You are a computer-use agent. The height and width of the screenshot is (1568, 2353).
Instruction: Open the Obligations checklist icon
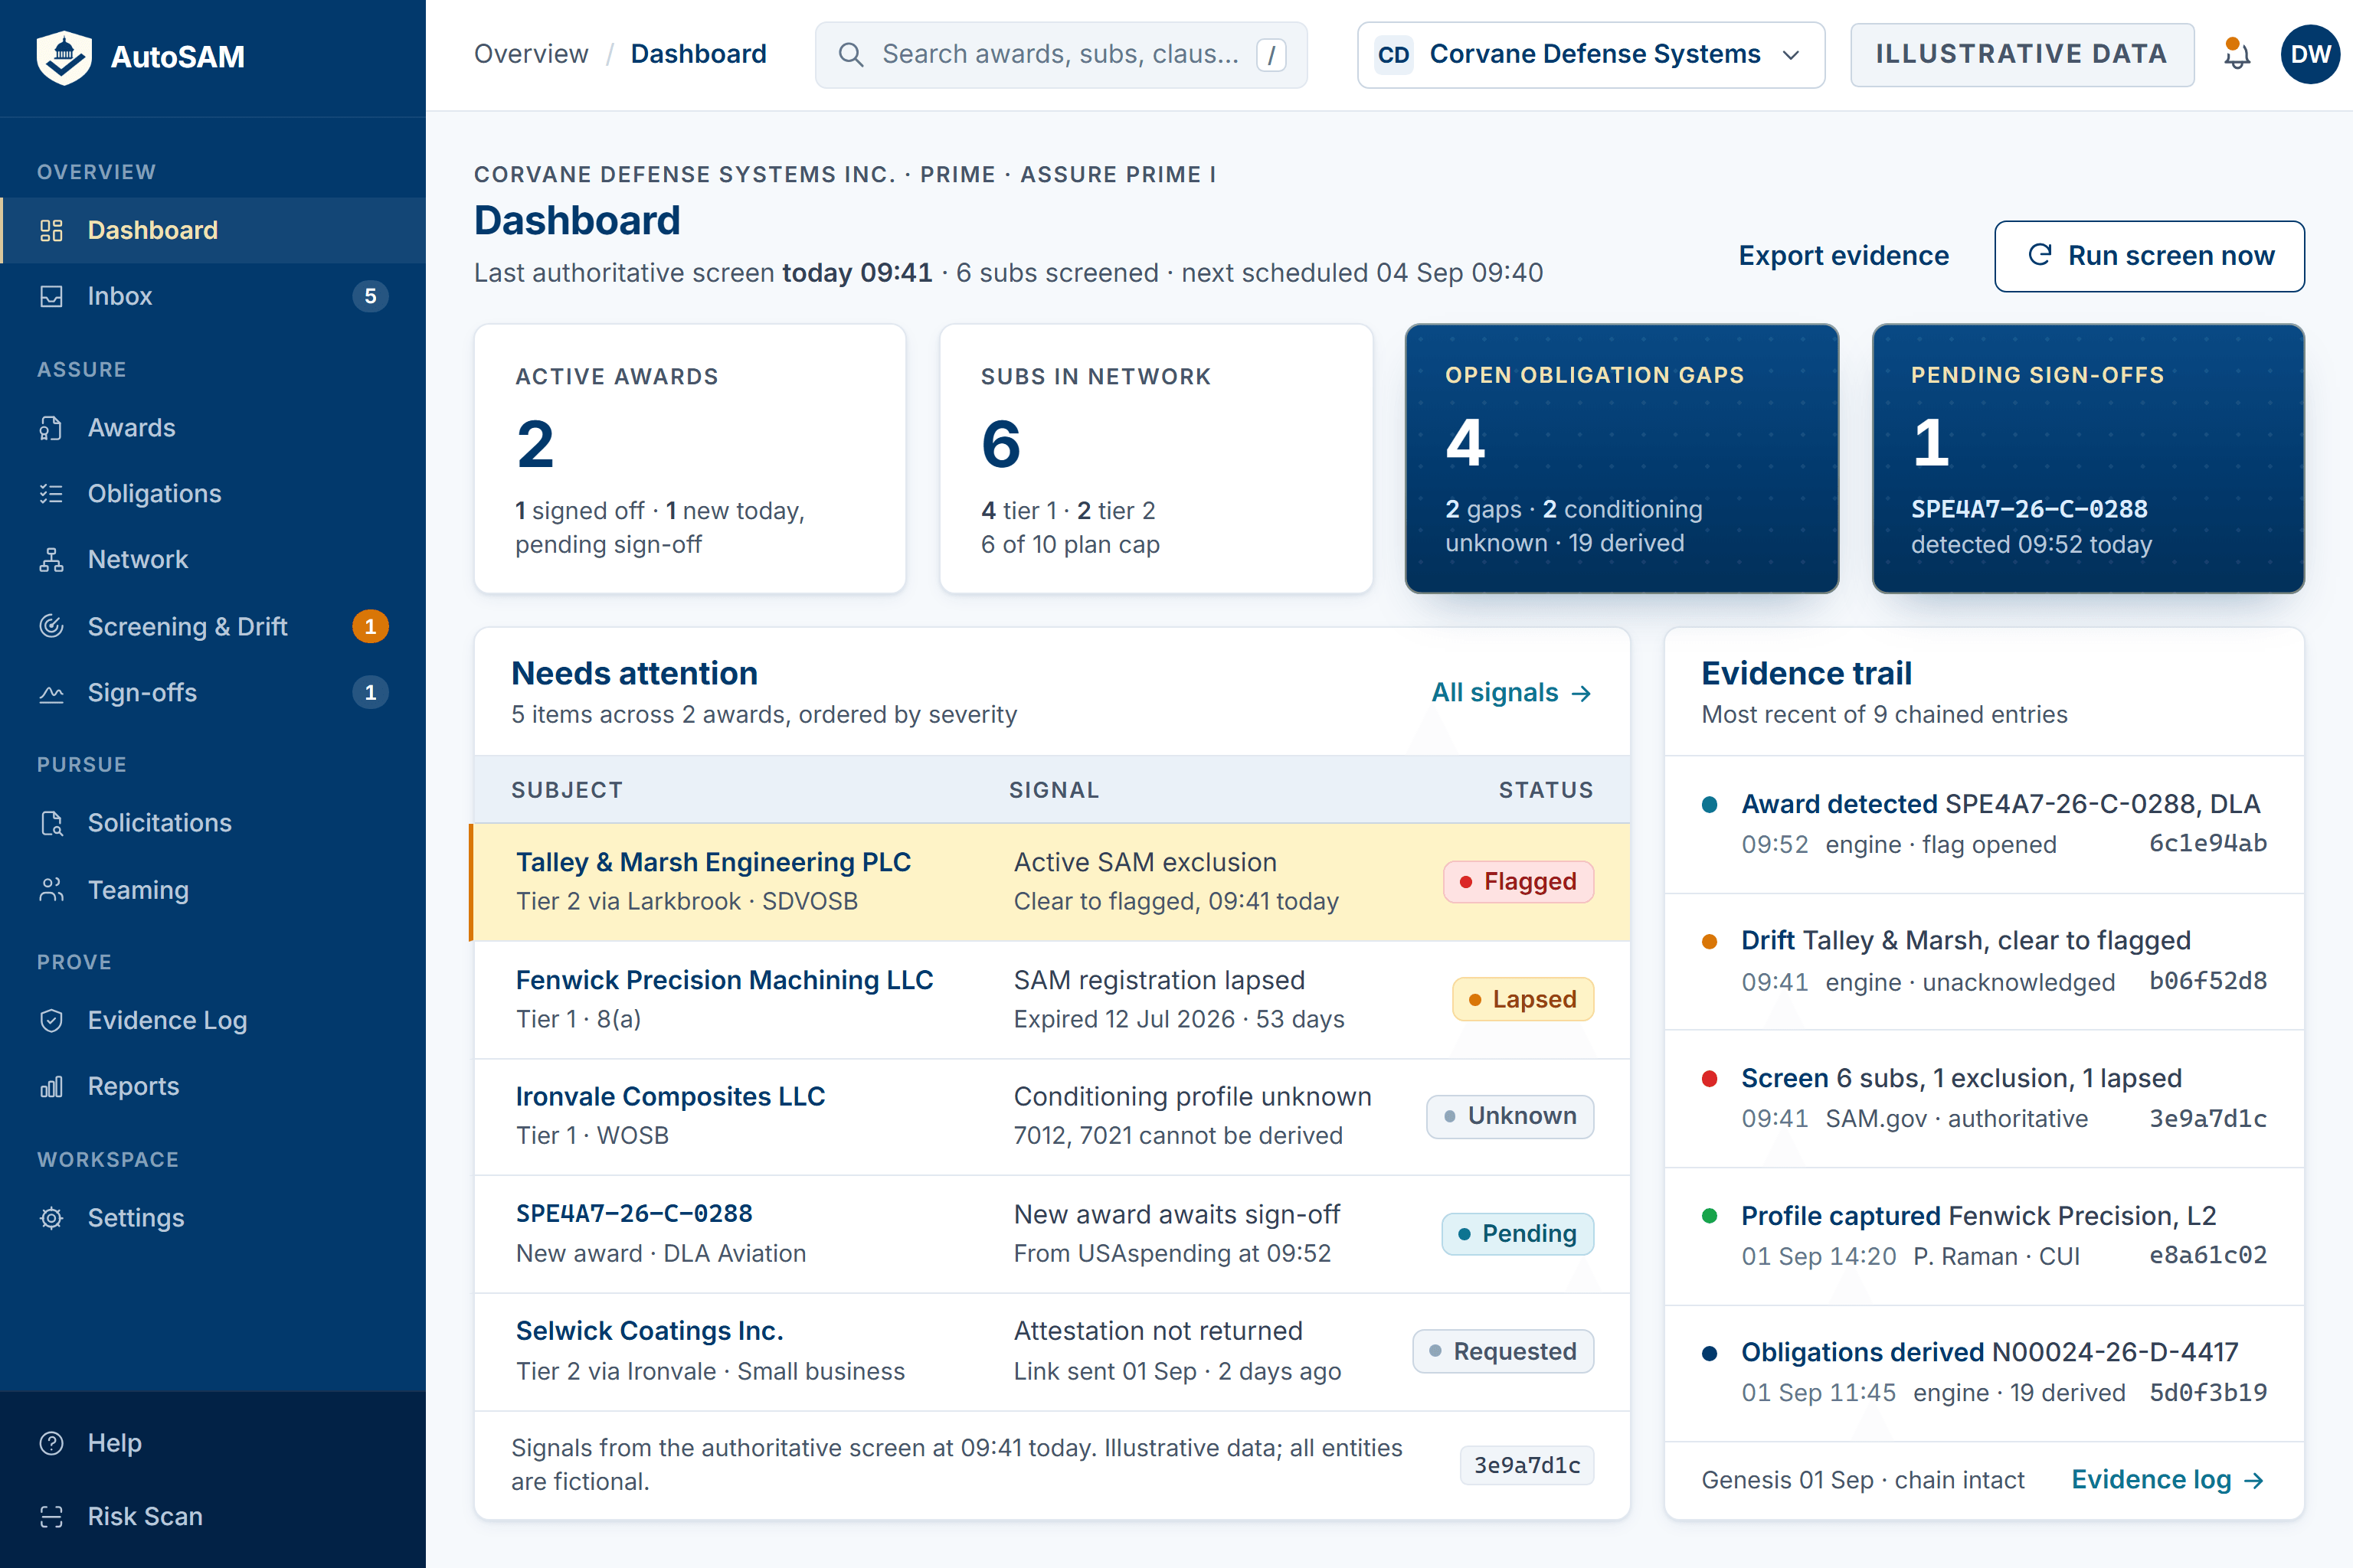[x=51, y=494]
